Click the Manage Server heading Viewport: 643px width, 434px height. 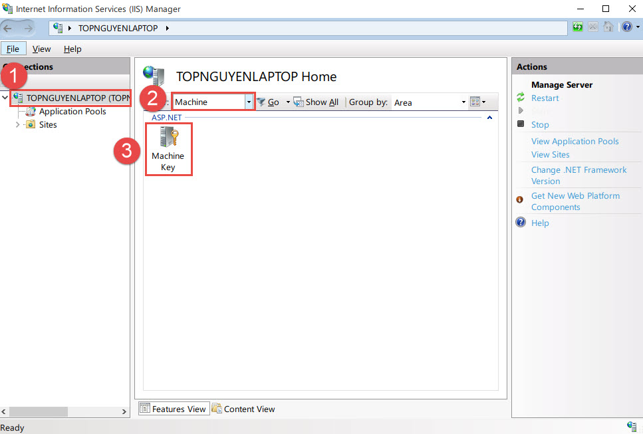[562, 85]
